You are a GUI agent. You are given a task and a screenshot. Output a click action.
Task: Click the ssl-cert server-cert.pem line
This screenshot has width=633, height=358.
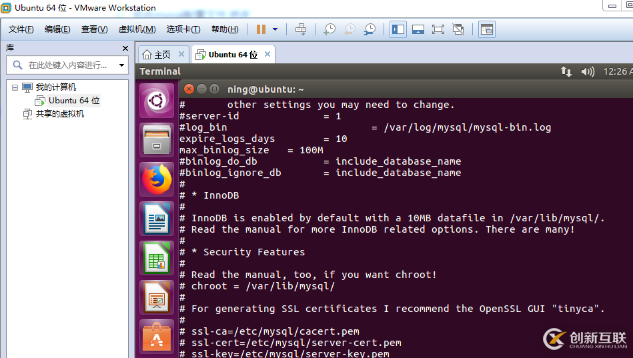pyautogui.click(x=290, y=343)
